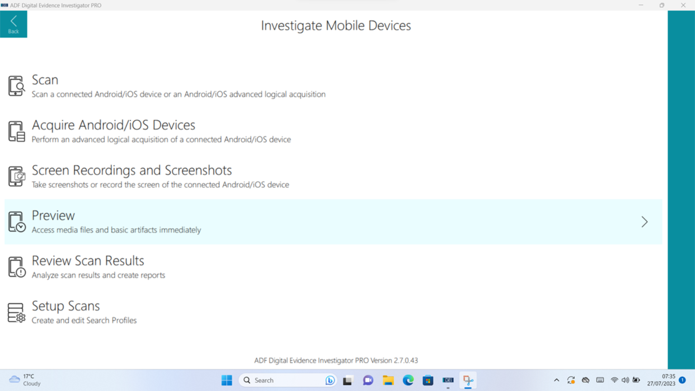The width and height of the screenshot is (695, 391).
Task: Click the ADF DEI icon in the taskbar
Action: click(x=447, y=380)
